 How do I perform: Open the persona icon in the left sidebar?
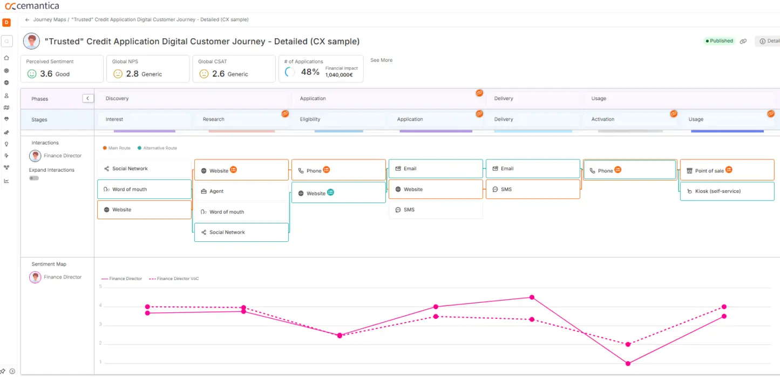(6, 95)
